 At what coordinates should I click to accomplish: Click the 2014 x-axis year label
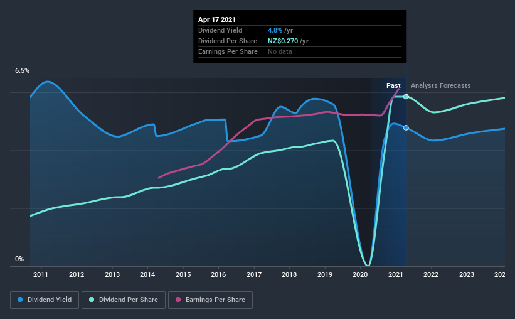pyautogui.click(x=147, y=274)
